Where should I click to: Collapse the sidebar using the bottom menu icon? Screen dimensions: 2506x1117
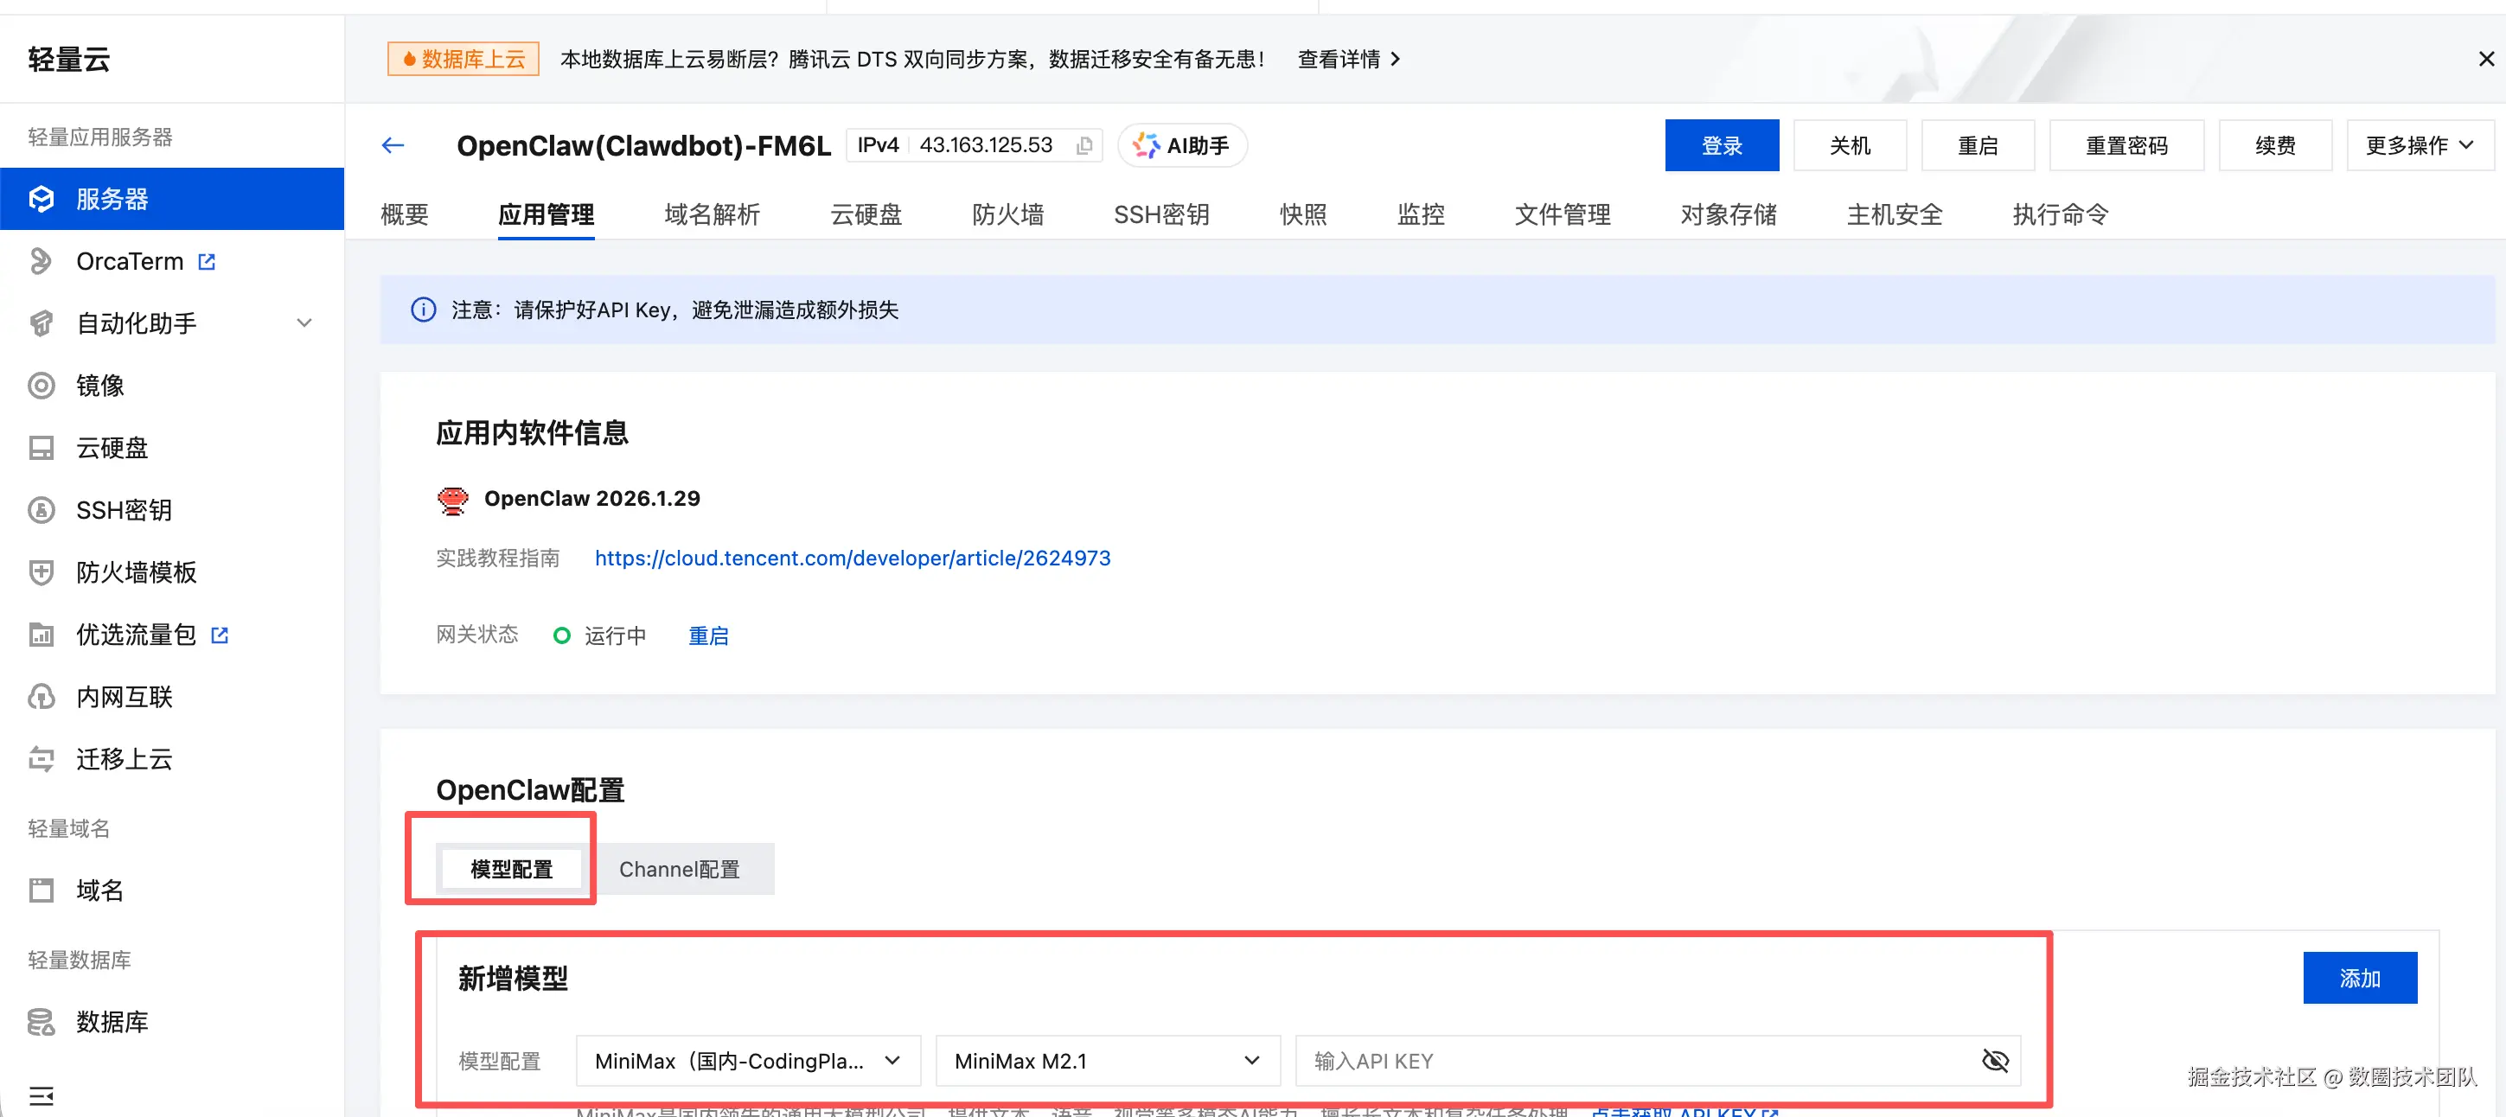[x=41, y=1095]
